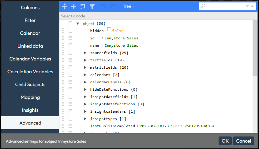Open action menu for insighttypes row
Image resolution: width=259 pixels, height=149 pixels.
(x=70, y=119)
